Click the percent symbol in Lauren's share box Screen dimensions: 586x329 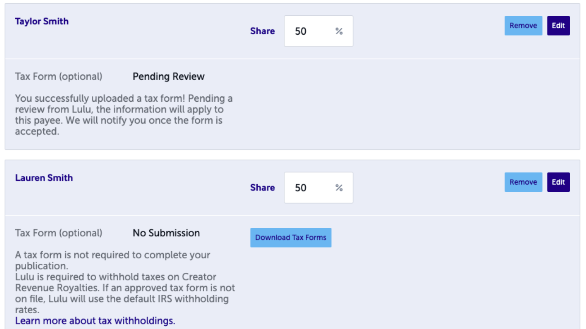[x=339, y=188]
